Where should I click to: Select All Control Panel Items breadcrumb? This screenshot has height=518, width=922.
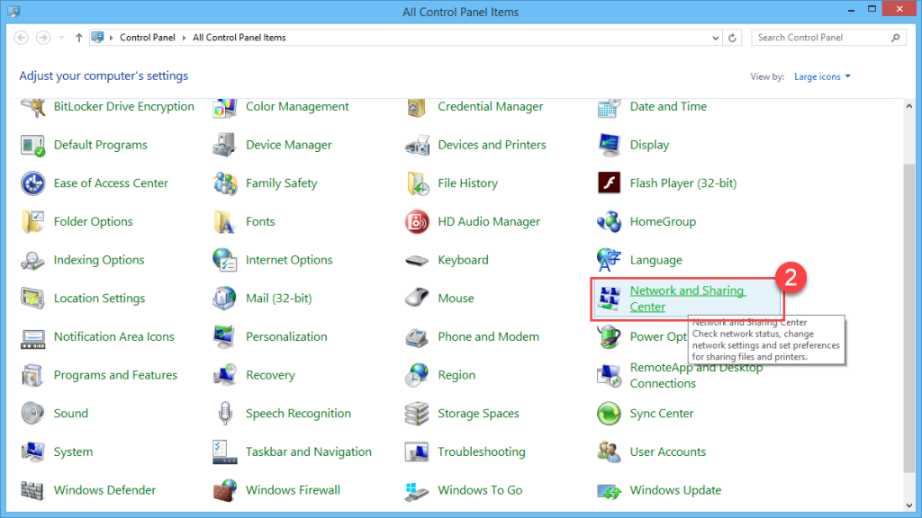(x=240, y=38)
